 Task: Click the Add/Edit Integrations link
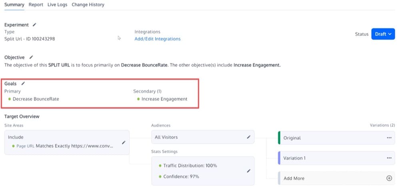pyautogui.click(x=157, y=39)
